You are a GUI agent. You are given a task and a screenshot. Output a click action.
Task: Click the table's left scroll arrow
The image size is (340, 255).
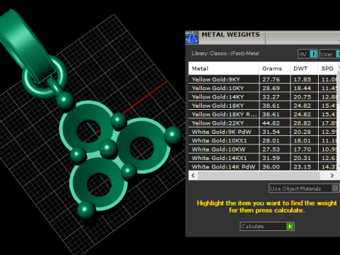(193, 176)
